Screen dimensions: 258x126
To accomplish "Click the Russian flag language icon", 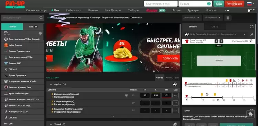I will pos(249,4).
